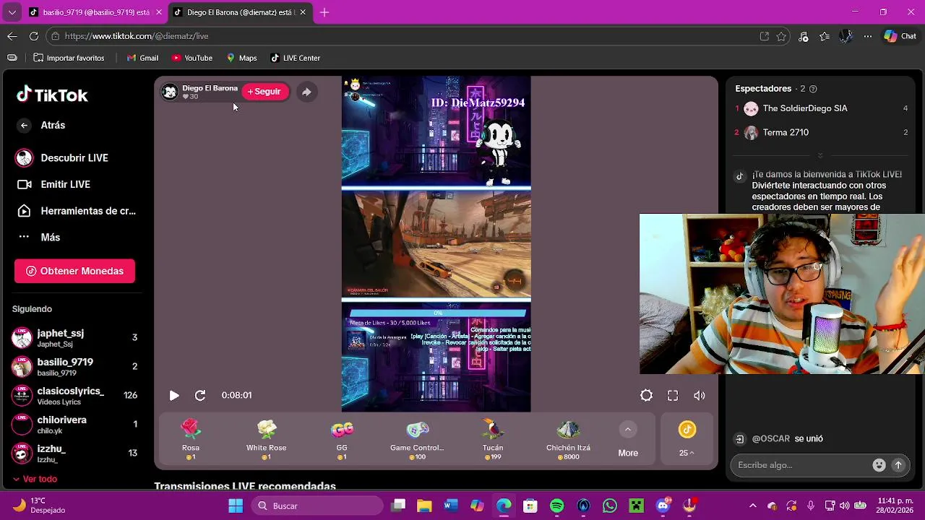Close the Diego El Barona browser tab
Screen dimensions: 925x520
(x=303, y=12)
